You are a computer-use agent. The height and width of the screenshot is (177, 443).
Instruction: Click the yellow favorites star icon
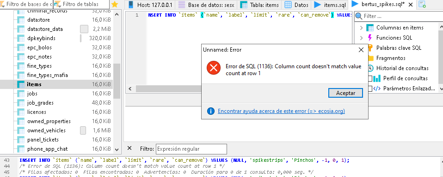(x=115, y=4)
